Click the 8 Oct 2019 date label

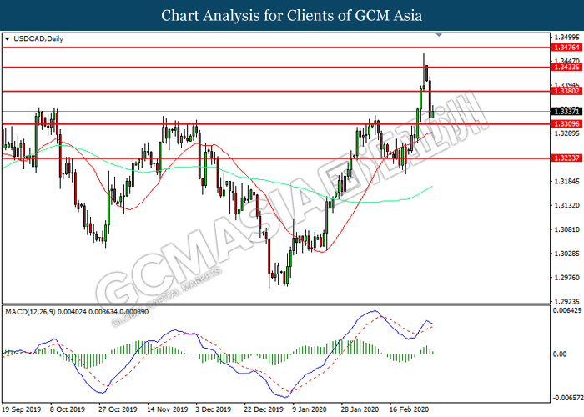pyautogui.click(x=67, y=409)
